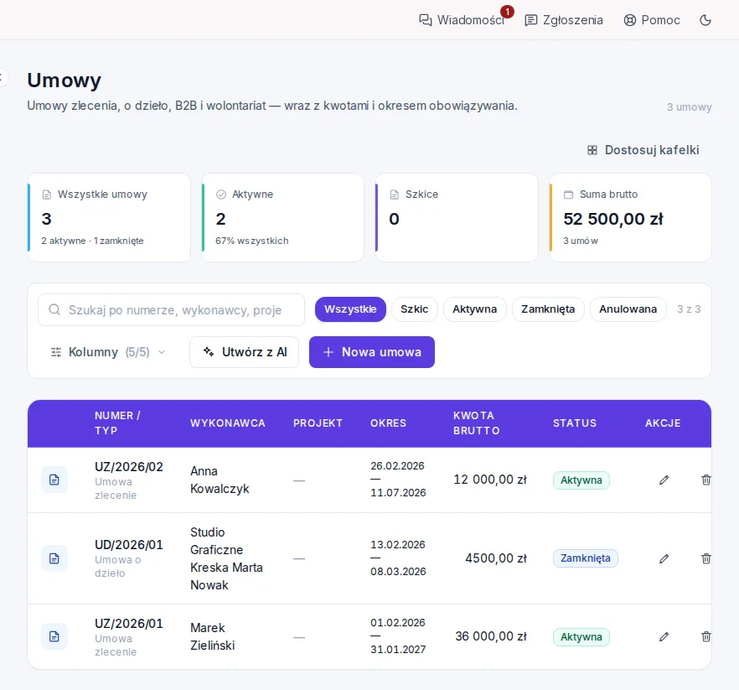Click '67% wszystkich' in the Aktywne tile
739x690 pixels.
[252, 241]
